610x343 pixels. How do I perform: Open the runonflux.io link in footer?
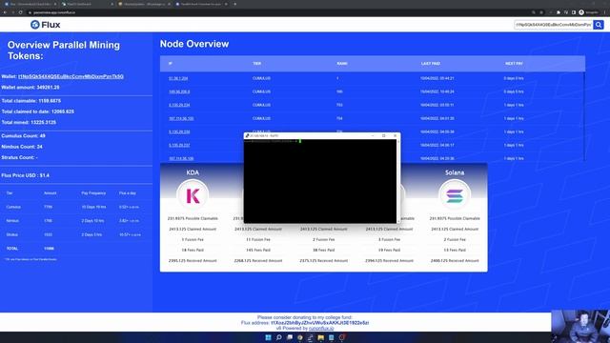click(x=321, y=328)
